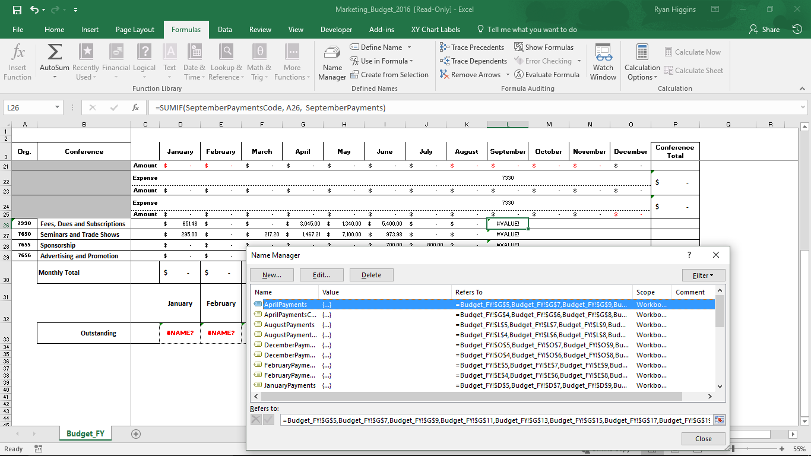Click the Delete button in Name Manager

(x=371, y=275)
